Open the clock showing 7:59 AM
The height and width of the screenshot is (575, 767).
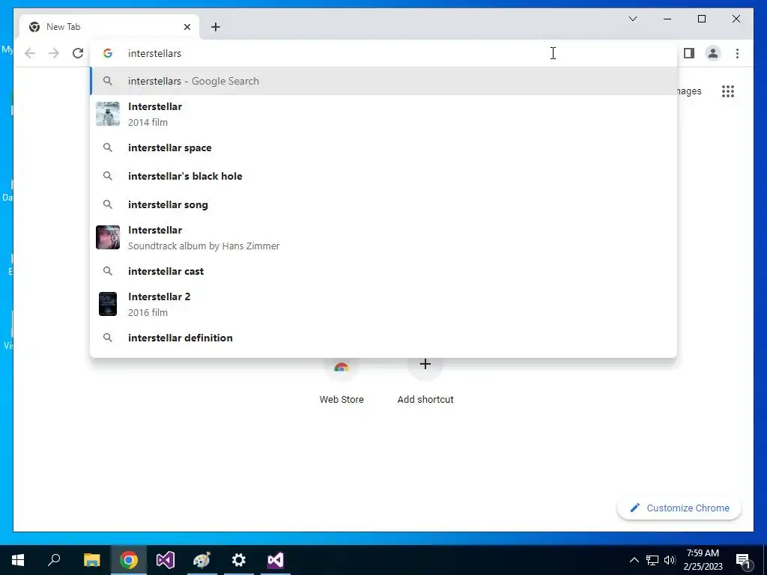(x=703, y=560)
